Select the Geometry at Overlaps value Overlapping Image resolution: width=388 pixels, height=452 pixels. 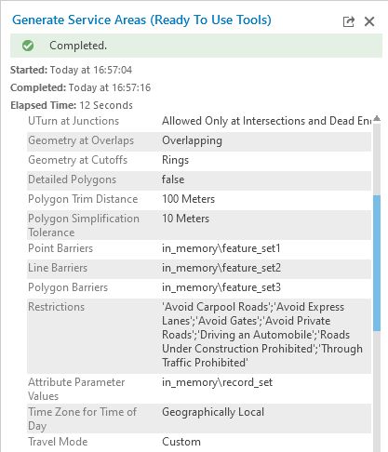click(x=192, y=140)
